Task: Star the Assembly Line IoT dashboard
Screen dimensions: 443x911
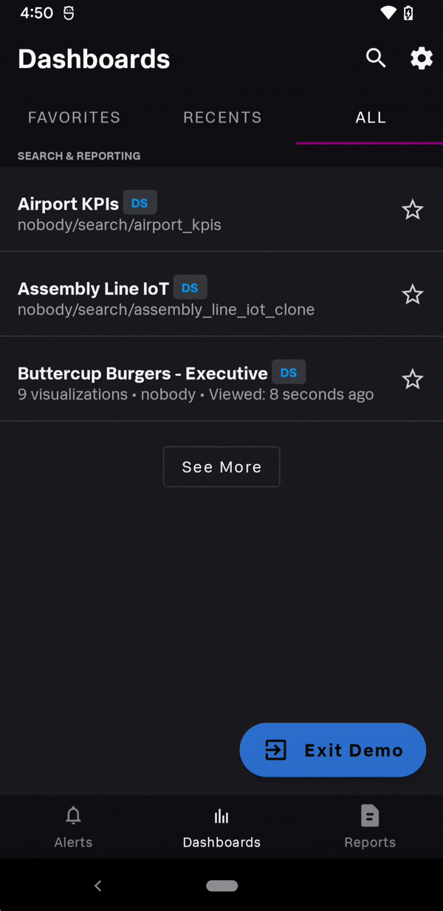Action: click(412, 295)
